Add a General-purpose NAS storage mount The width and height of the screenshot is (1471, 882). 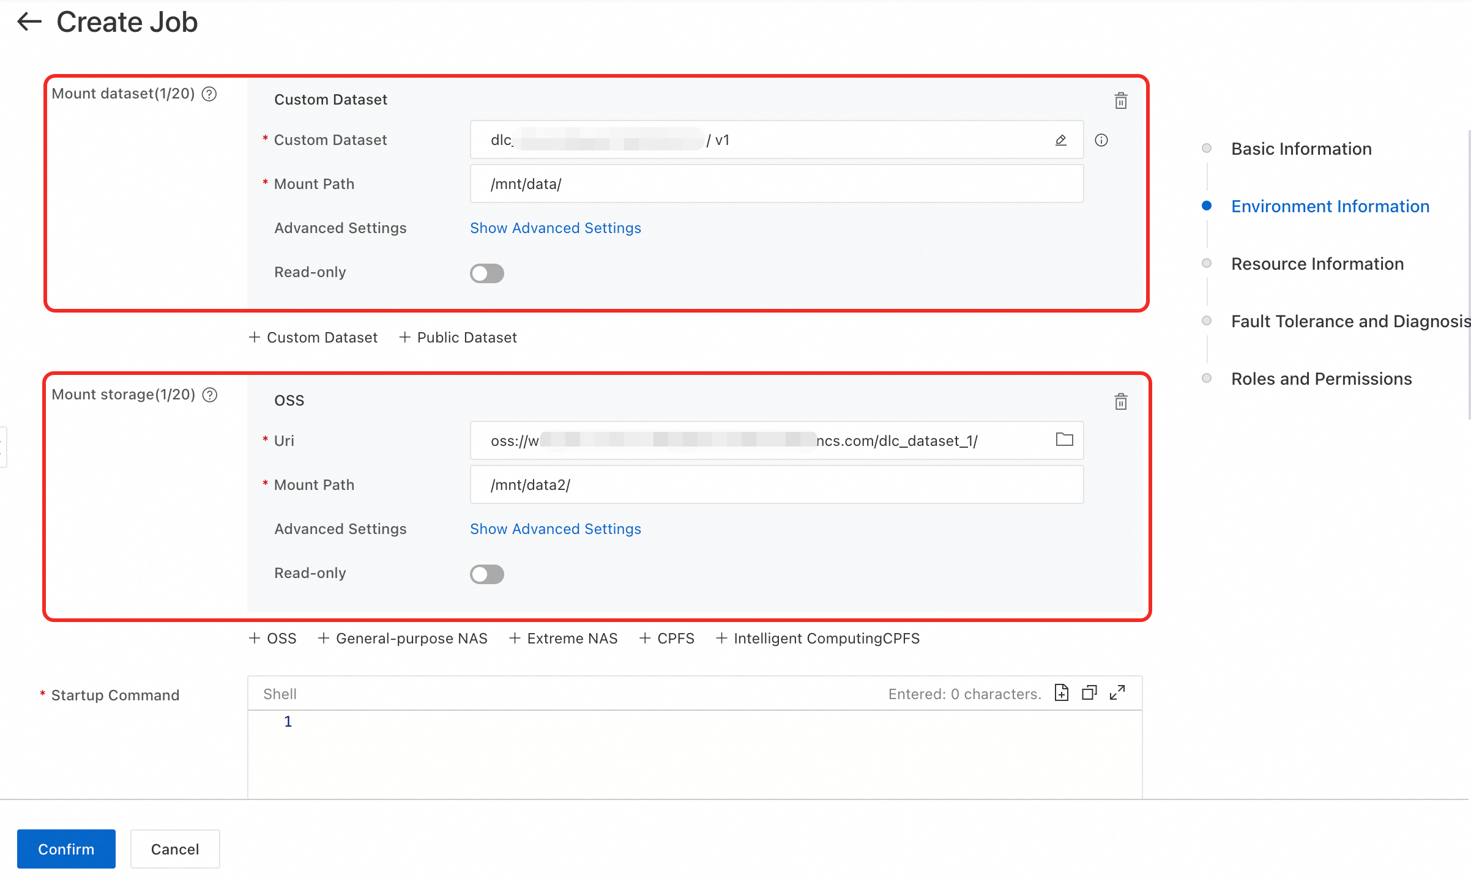click(x=403, y=639)
